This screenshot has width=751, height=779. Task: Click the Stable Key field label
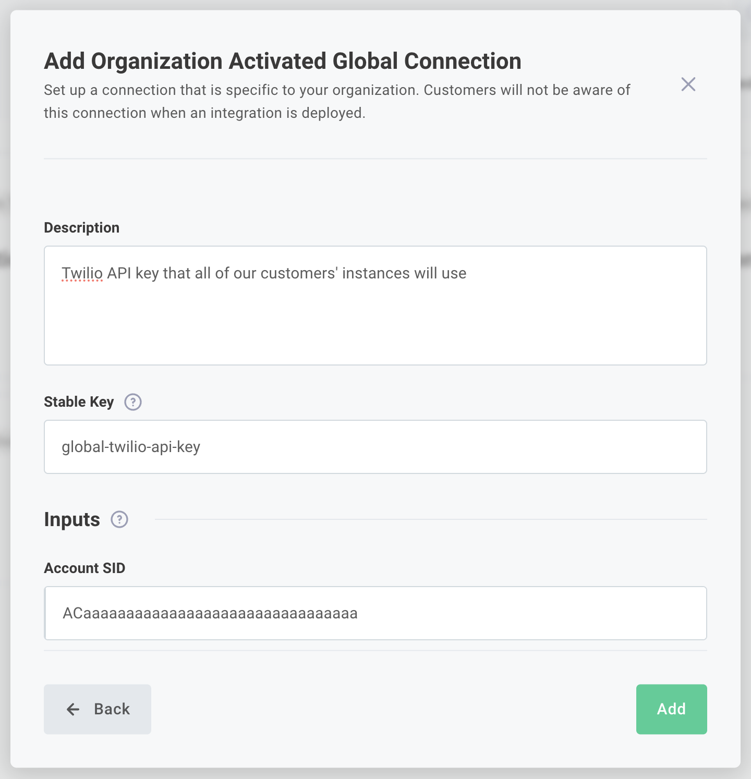click(79, 401)
